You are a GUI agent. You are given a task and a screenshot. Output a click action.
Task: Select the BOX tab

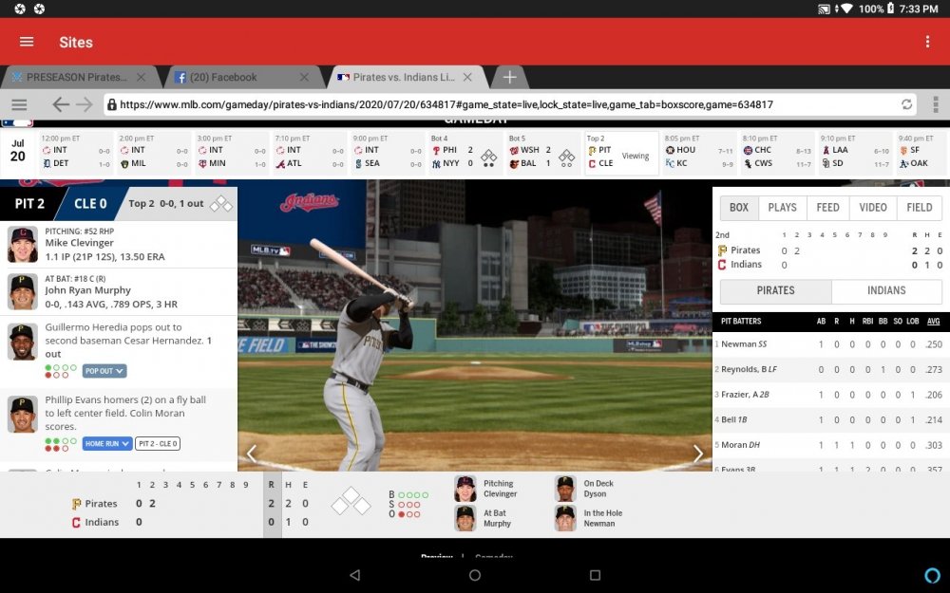pos(739,208)
